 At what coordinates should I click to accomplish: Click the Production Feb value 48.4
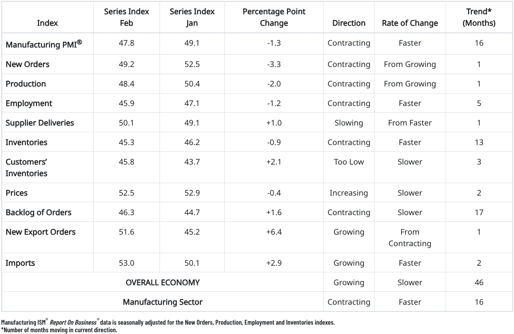(126, 84)
